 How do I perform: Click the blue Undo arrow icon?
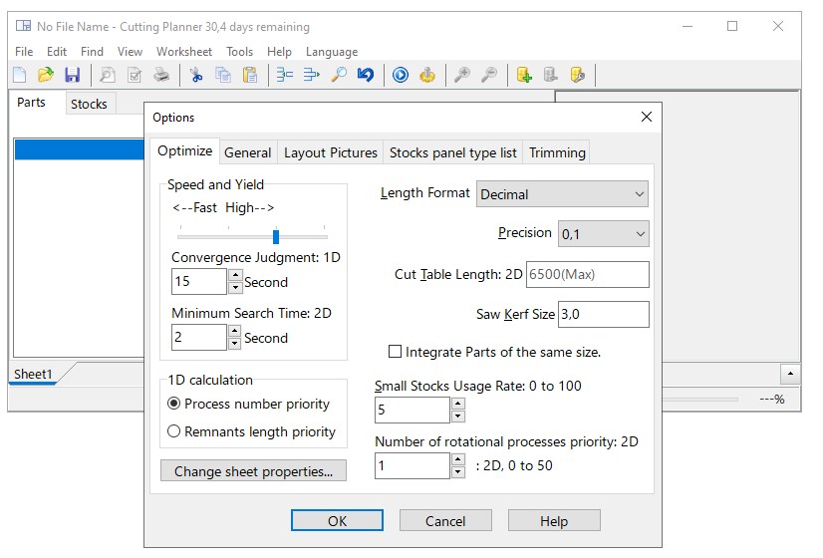click(x=366, y=75)
